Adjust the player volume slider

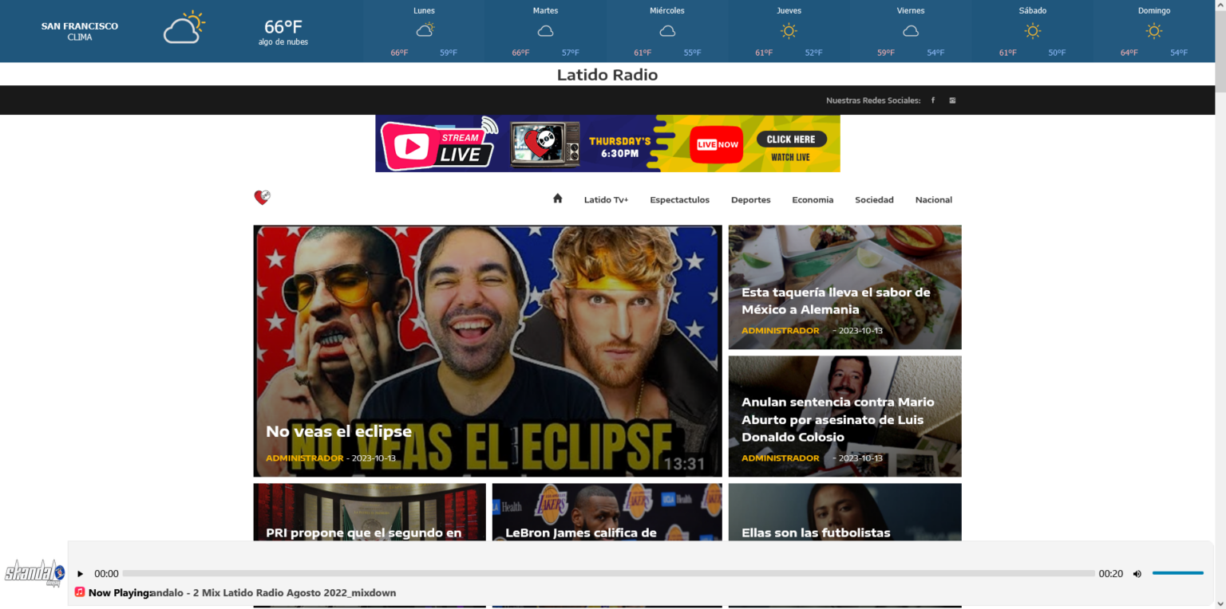[x=1177, y=573]
